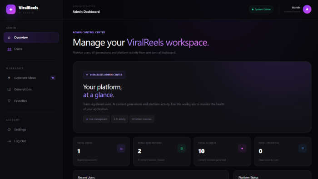Click 'Content concepts generated' caption

pyautogui.click(x=212, y=160)
